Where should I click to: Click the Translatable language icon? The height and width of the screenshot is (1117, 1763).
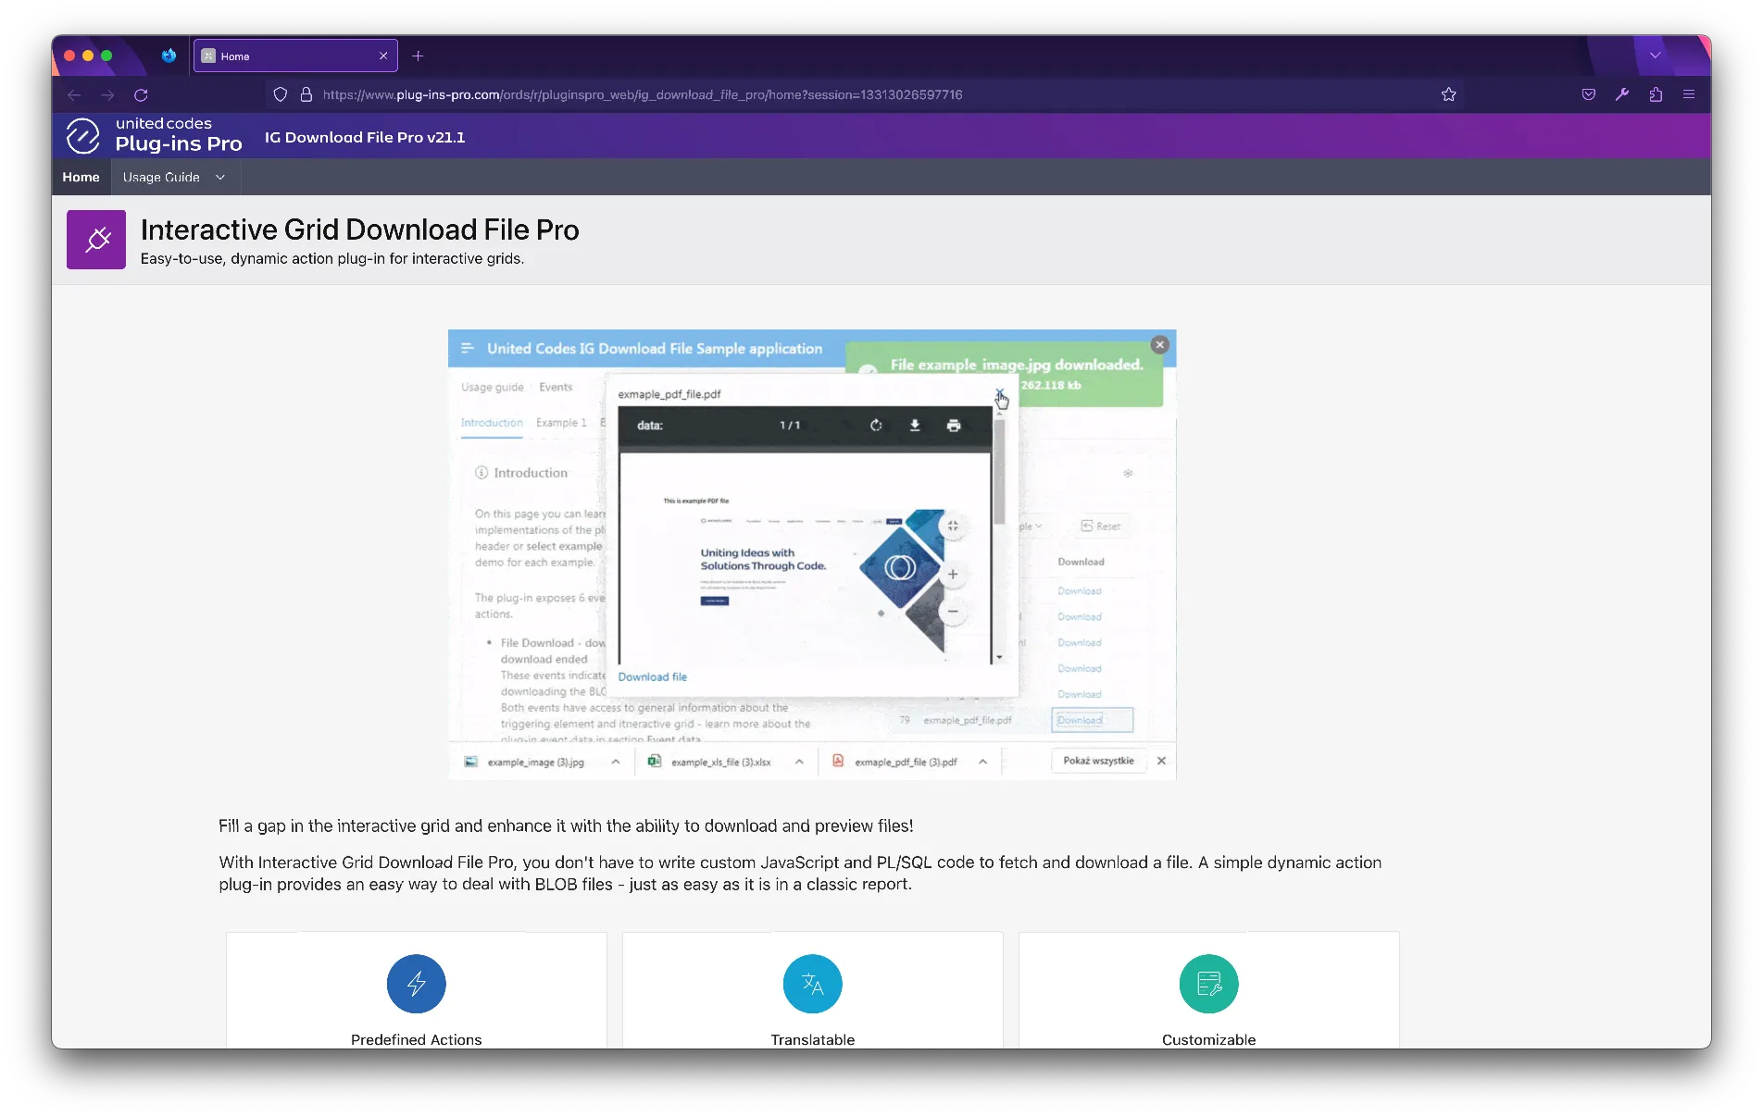point(813,984)
